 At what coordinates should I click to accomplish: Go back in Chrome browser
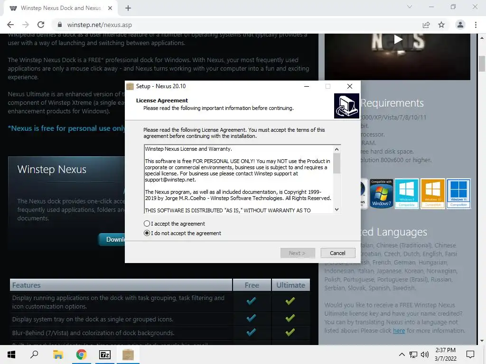(10, 25)
